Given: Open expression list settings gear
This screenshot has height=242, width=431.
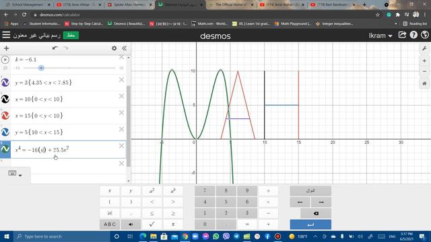Looking at the screenshot, I should point(114,48).
